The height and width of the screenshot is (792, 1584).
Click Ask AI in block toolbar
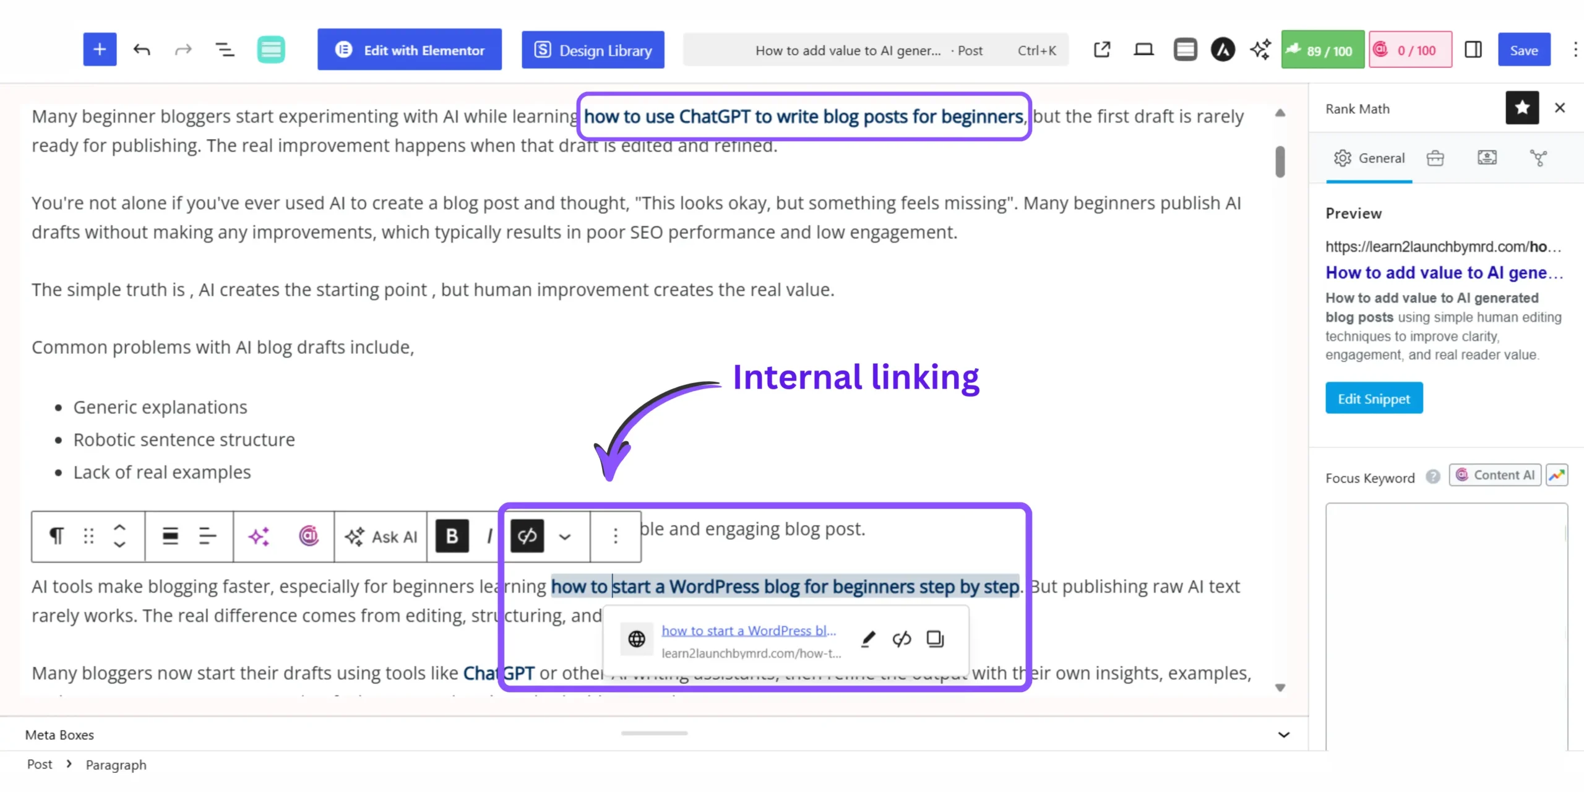(381, 536)
